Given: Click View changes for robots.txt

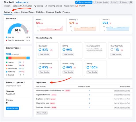Looking at the screenshot, I should [x=12, y=108].
